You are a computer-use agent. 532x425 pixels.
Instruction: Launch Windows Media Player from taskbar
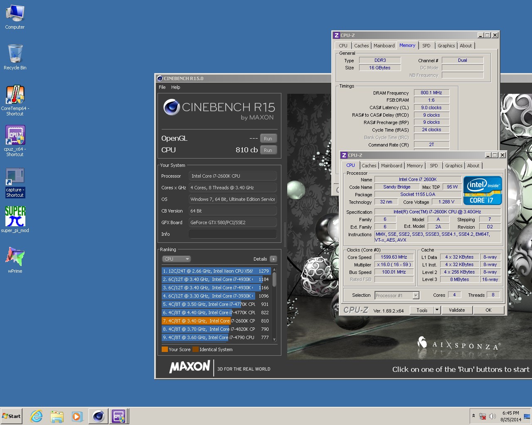click(x=77, y=416)
